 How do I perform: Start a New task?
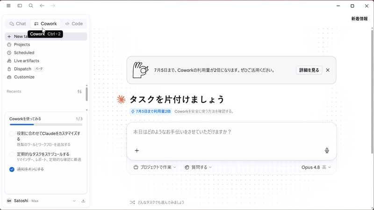tap(46, 36)
